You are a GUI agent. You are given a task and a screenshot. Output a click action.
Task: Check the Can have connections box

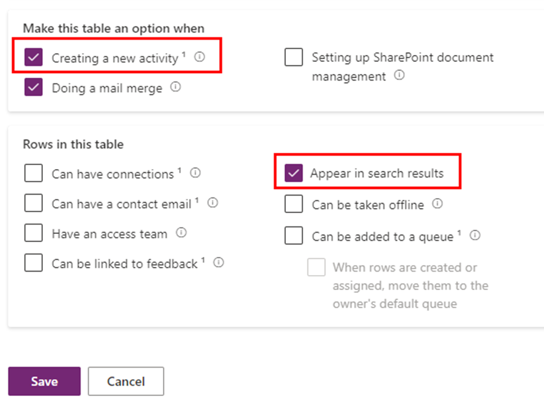(x=34, y=173)
